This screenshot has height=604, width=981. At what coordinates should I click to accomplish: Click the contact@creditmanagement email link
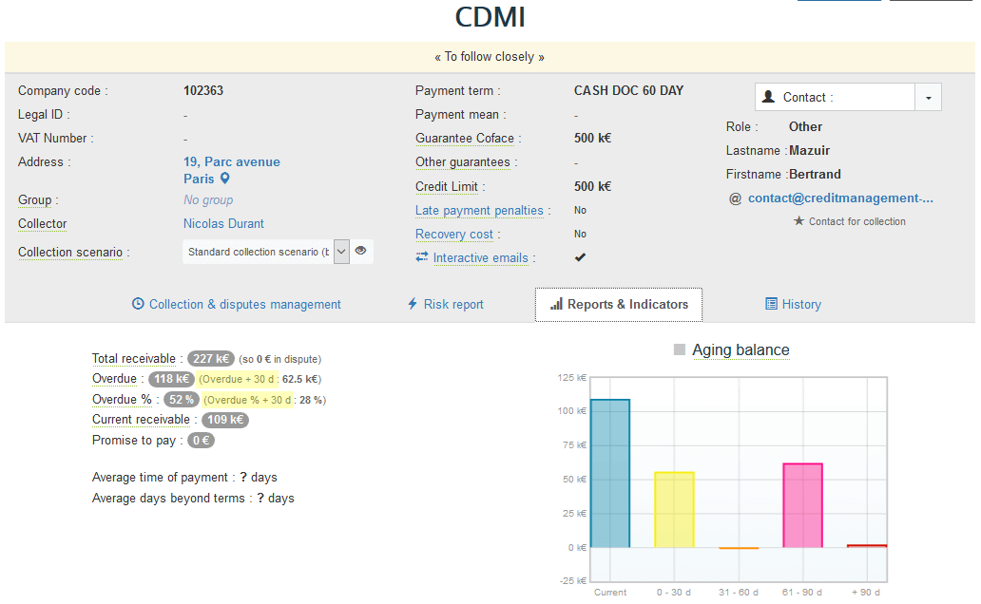840,198
